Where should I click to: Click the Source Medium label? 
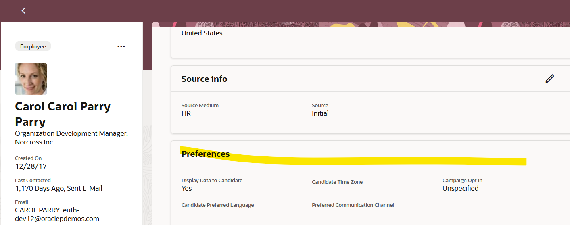click(x=200, y=106)
